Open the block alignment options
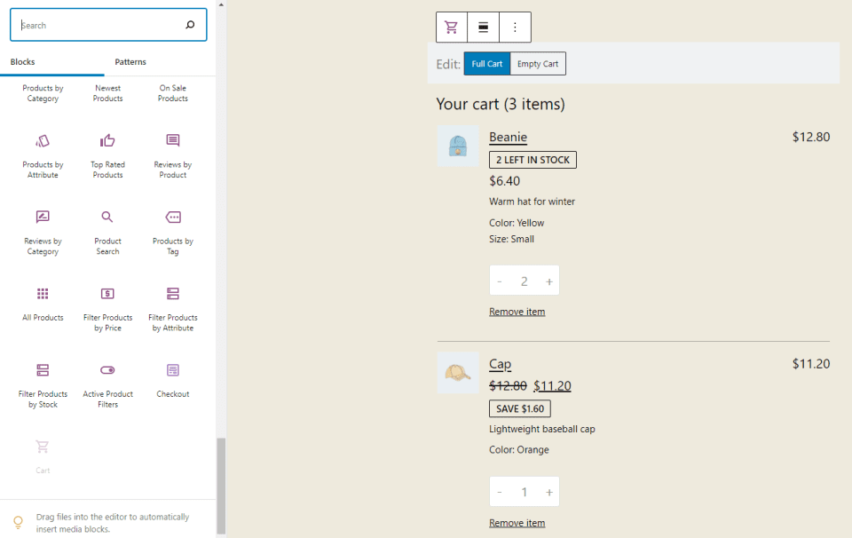Image resolution: width=852 pixels, height=538 pixels. point(484,28)
